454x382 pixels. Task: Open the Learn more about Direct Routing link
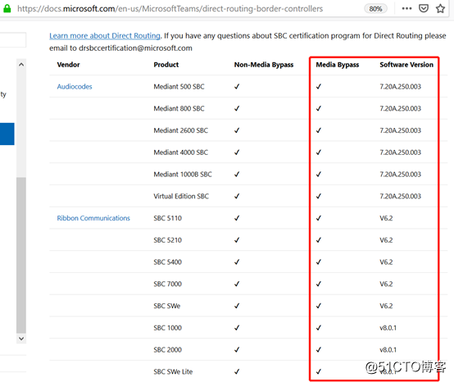pyautogui.click(x=105, y=36)
